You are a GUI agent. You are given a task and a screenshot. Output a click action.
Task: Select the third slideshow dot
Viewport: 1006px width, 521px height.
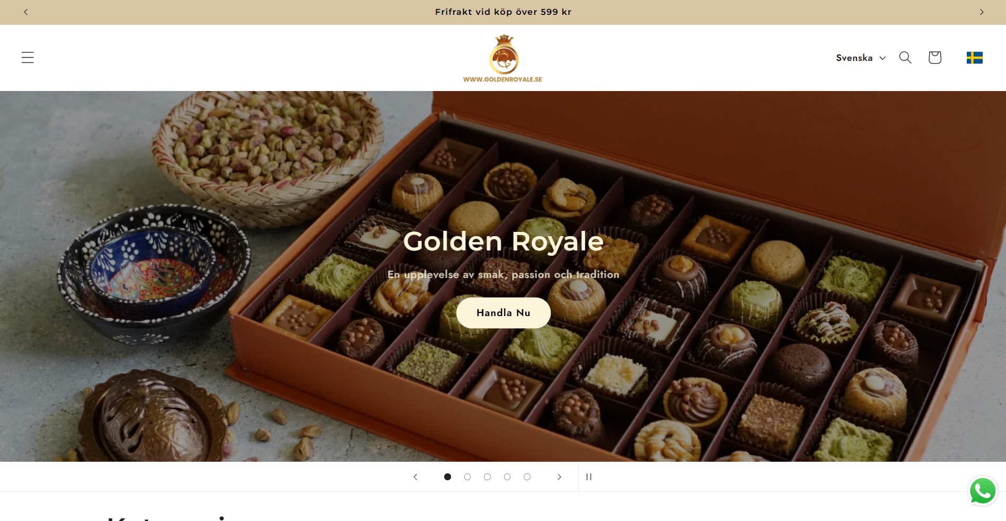pos(487,477)
